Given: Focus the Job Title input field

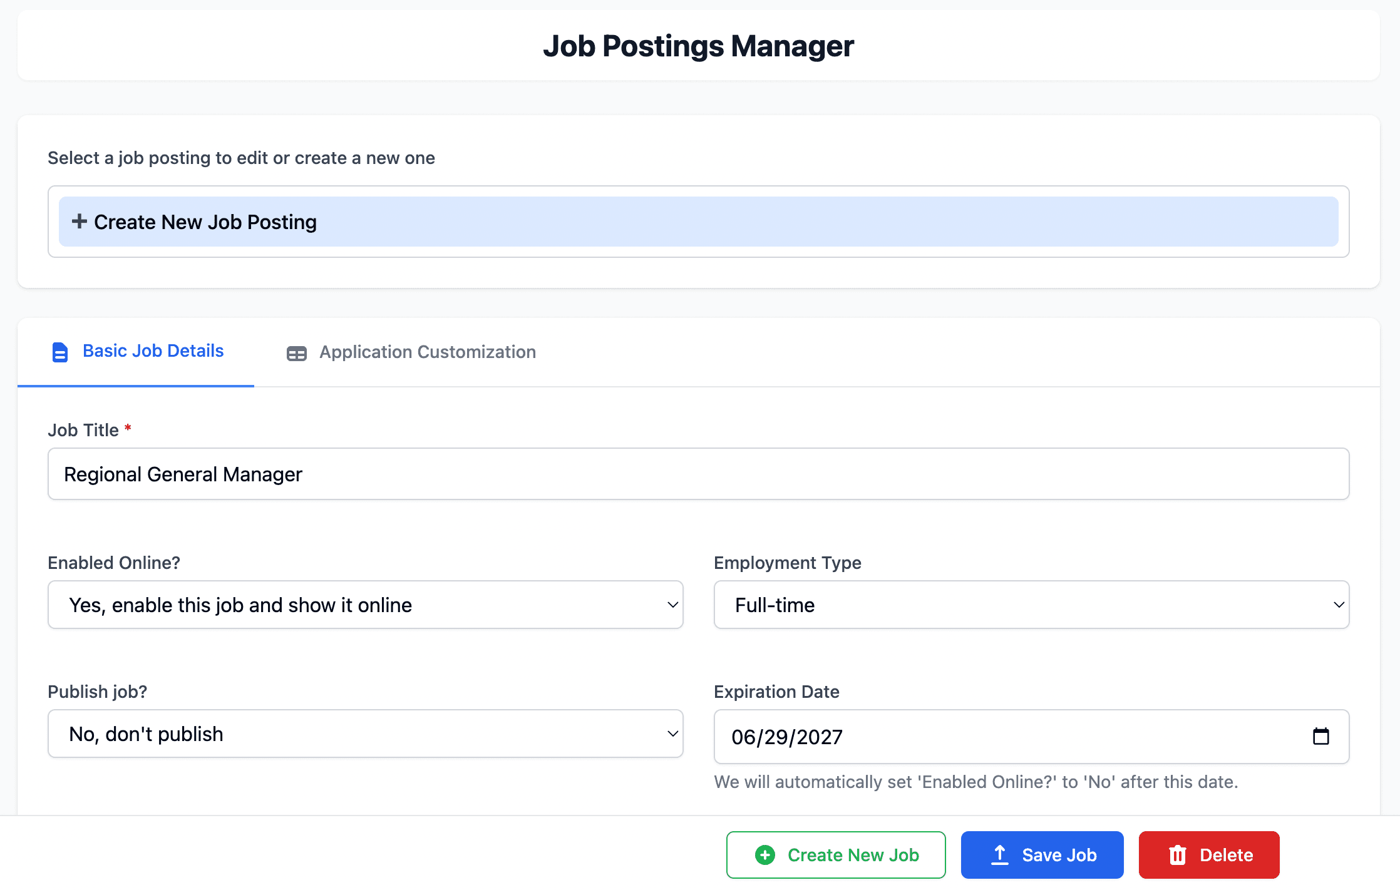Looking at the screenshot, I should (x=699, y=474).
